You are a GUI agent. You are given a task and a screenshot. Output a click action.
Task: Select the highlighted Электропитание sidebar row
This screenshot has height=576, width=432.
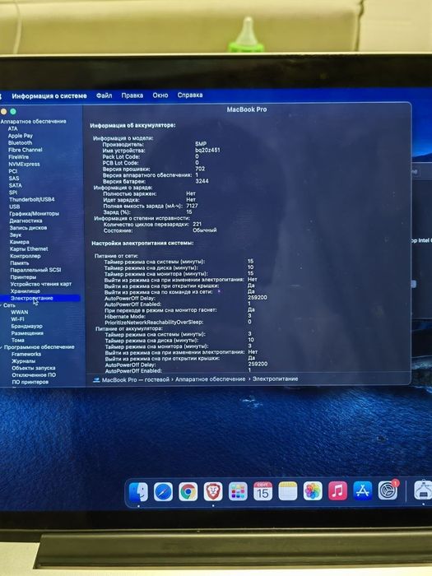coord(40,298)
